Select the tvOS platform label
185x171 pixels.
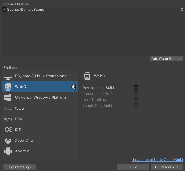click(19, 108)
